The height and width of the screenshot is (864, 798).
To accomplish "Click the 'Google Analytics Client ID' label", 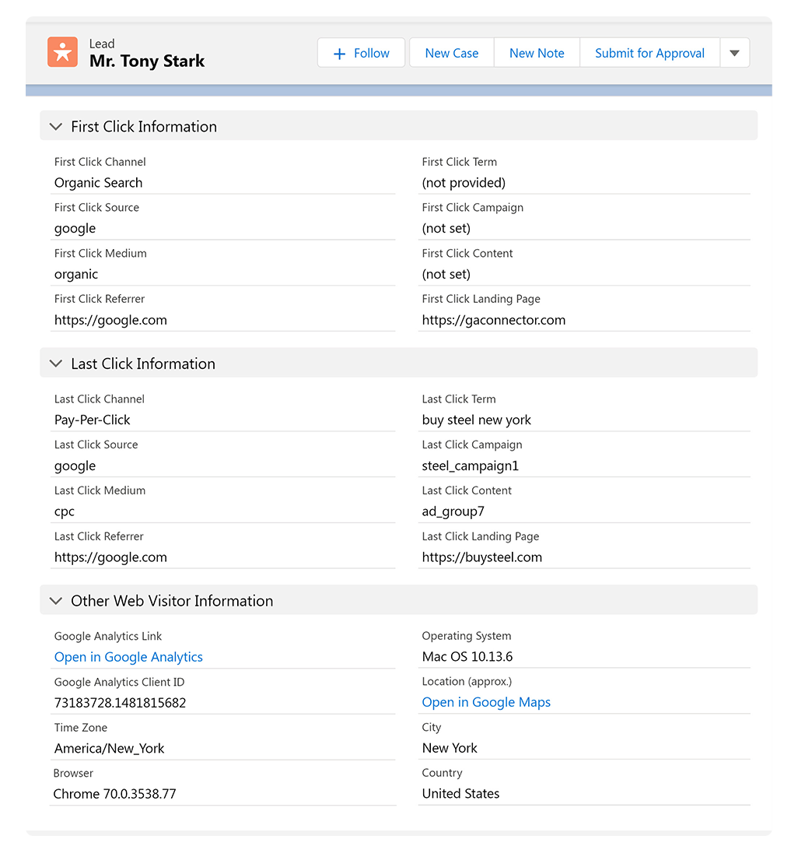I will coord(119,682).
